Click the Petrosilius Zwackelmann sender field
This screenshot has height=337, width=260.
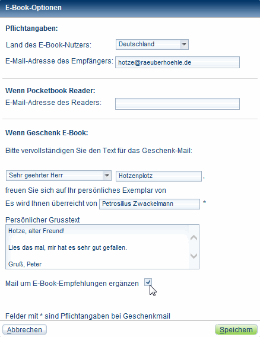point(150,204)
